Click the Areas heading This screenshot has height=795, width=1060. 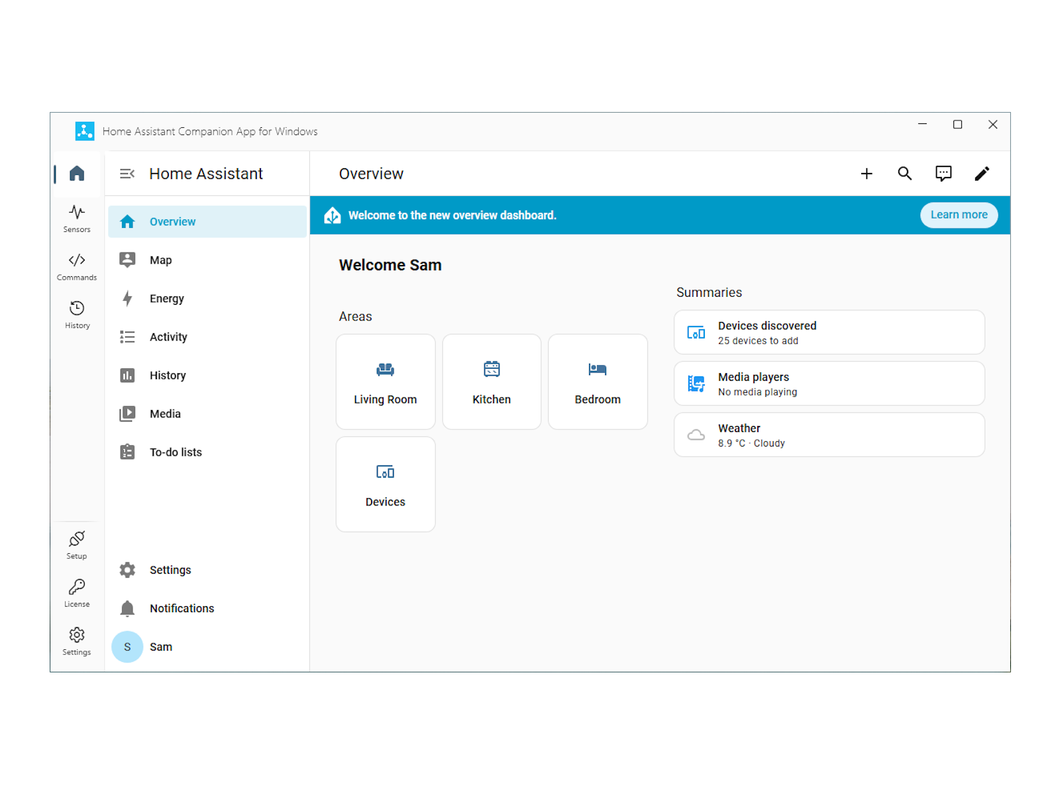(x=356, y=317)
